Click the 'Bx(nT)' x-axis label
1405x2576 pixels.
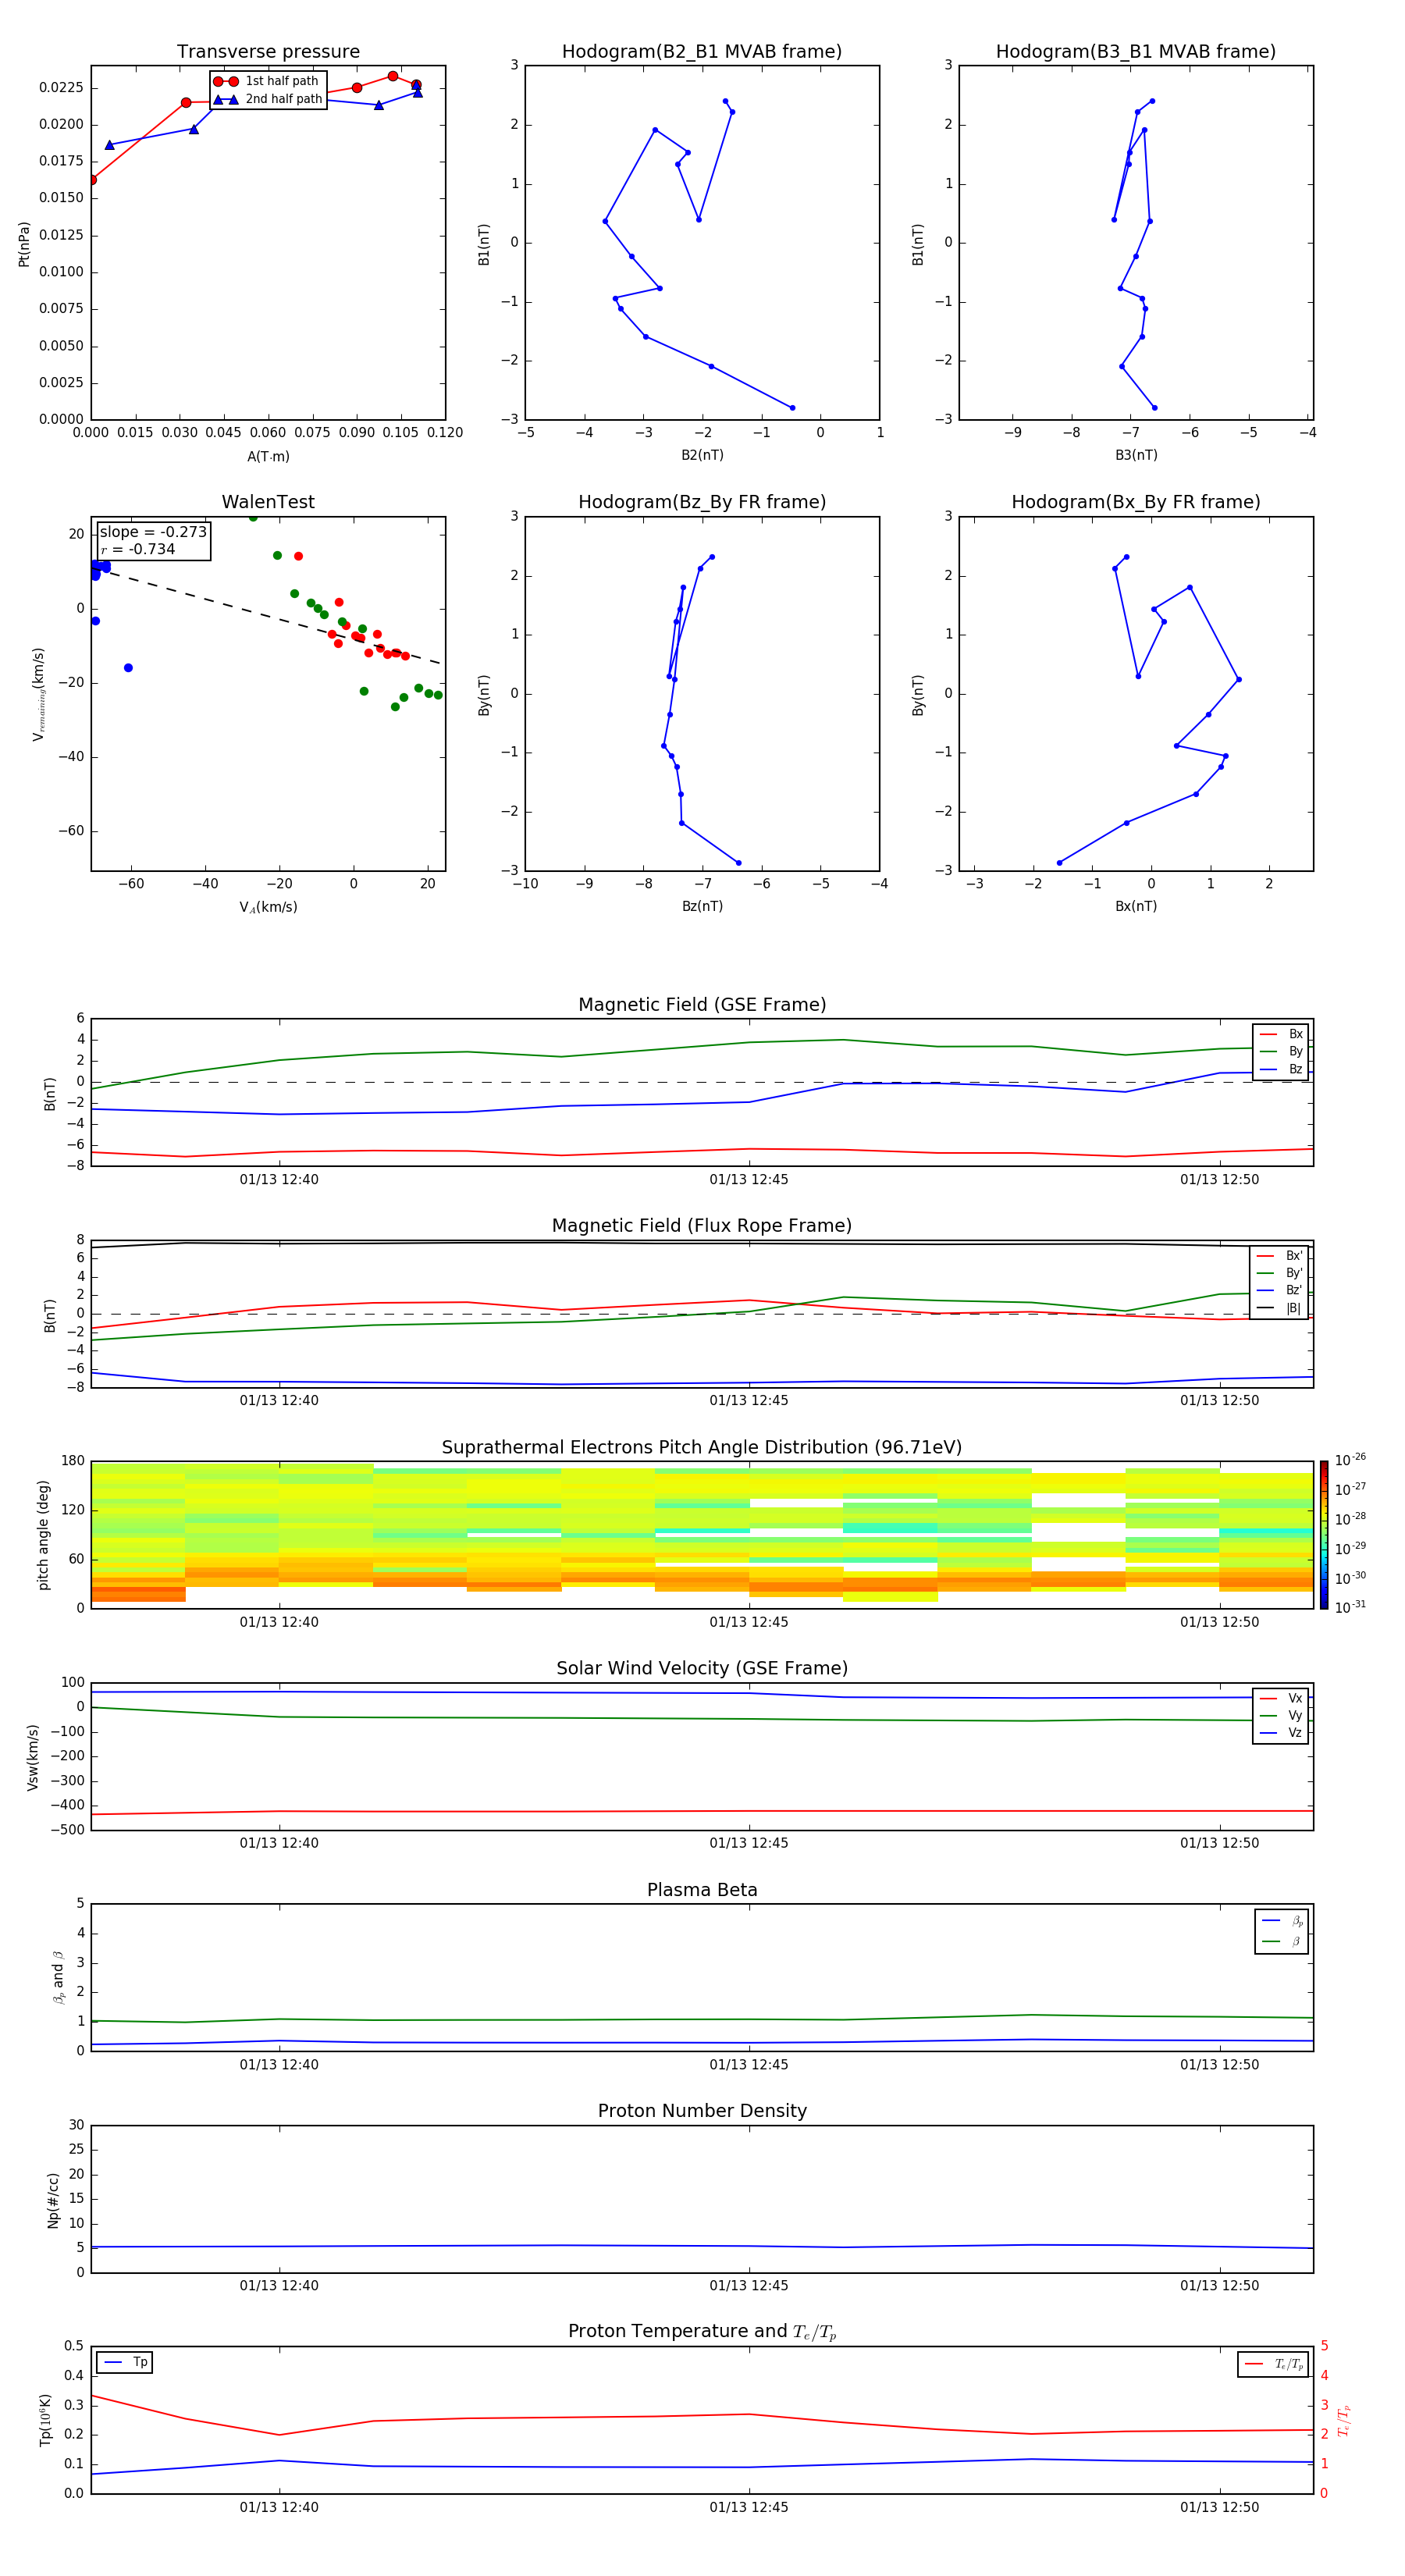(1136, 906)
